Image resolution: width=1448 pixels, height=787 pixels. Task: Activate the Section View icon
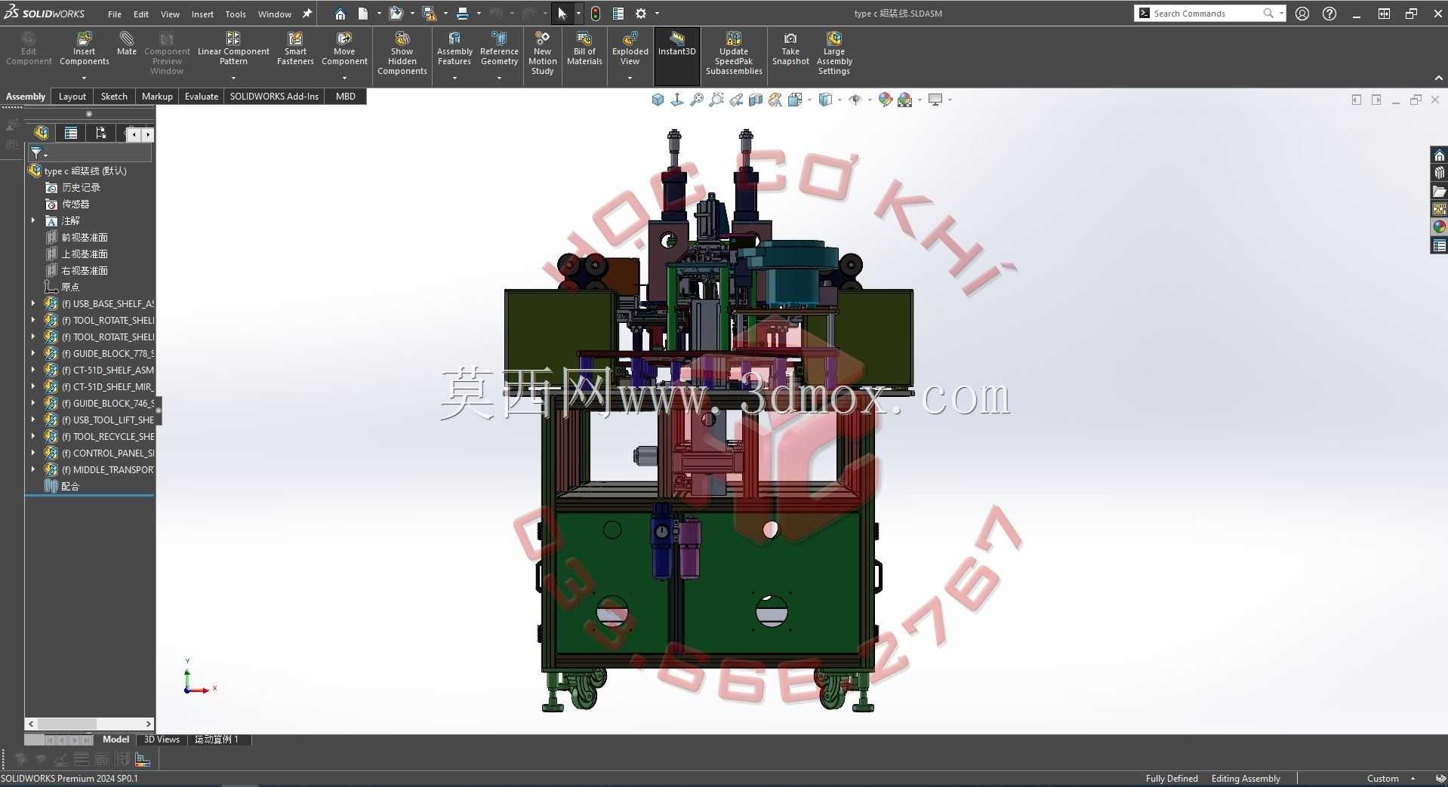(x=756, y=100)
